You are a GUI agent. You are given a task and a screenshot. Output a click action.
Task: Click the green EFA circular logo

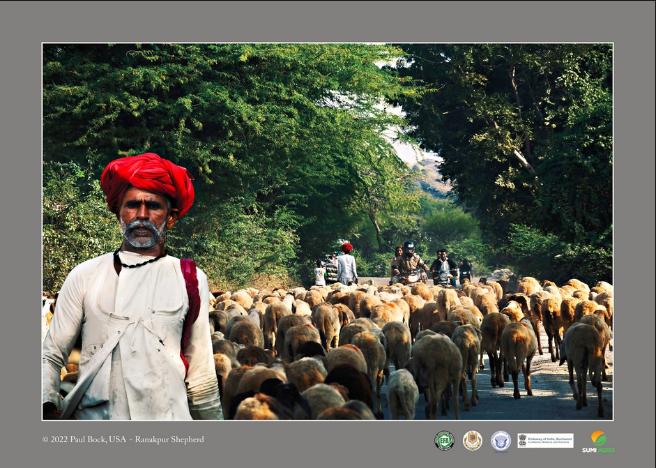[444, 440]
